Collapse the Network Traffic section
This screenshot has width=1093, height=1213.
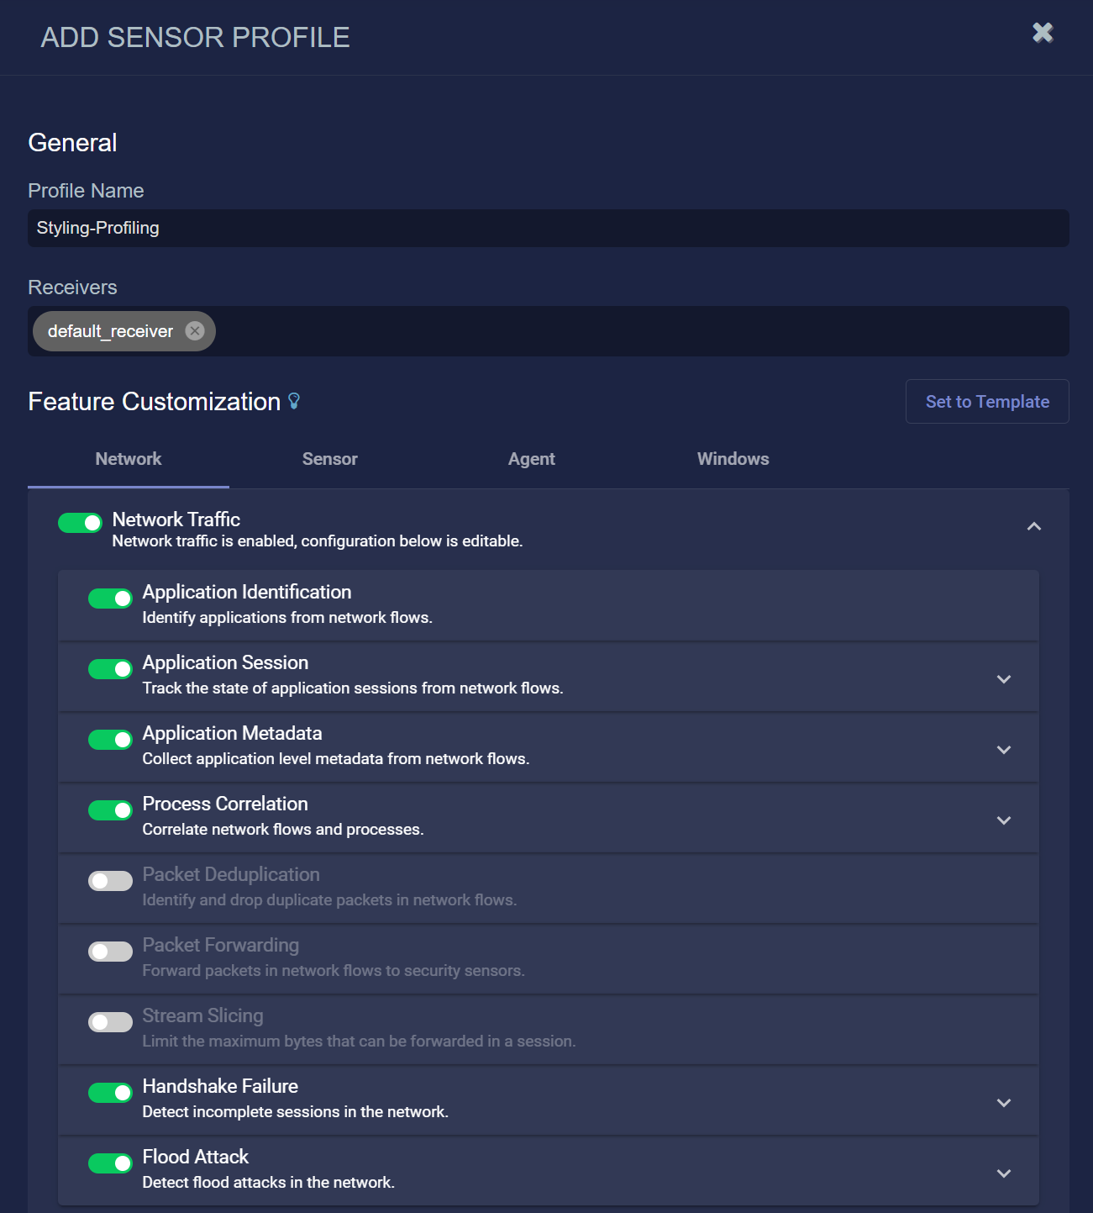coord(1034,526)
